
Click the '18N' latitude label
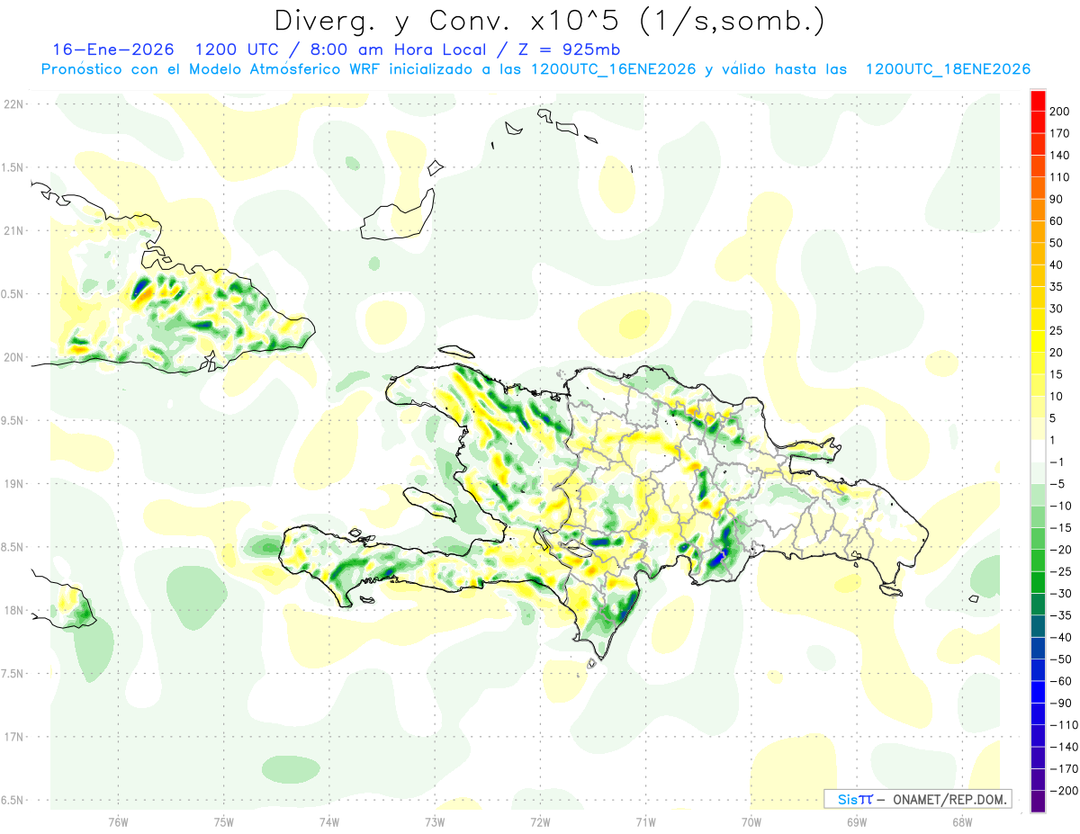[13, 610]
